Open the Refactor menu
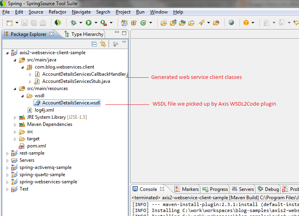 click(57, 12)
